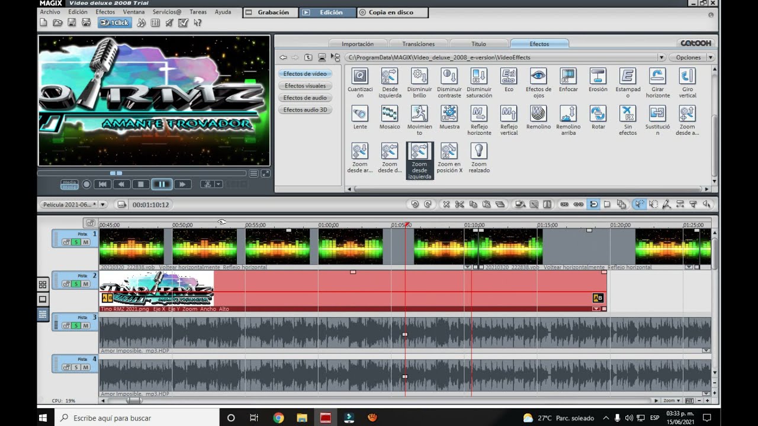This screenshot has height=426, width=758.
Task: Choose the Erosión effect
Action: point(598,76)
